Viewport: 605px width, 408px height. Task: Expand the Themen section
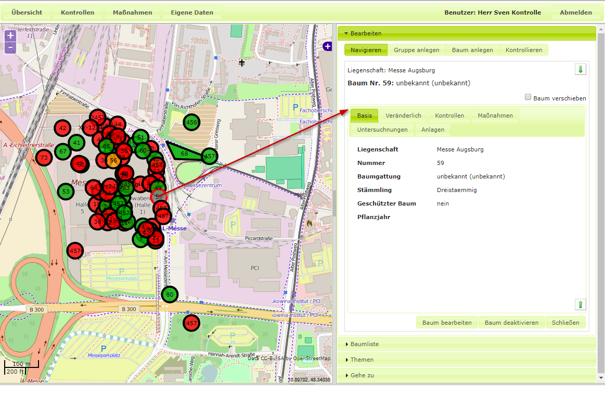click(x=362, y=360)
